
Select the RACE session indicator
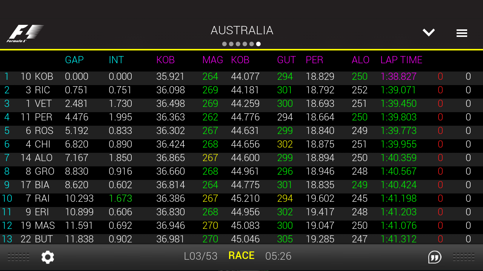pos(241,256)
